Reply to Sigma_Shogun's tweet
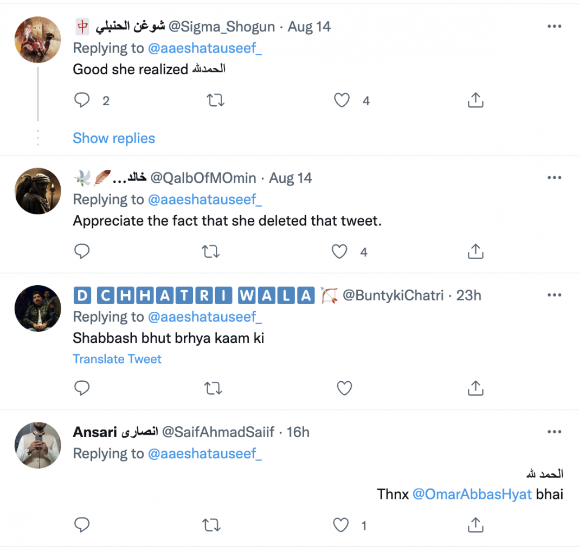This screenshot has width=579, height=551. coord(82,100)
